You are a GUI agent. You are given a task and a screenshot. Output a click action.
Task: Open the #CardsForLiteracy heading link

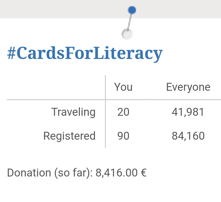pos(85,54)
